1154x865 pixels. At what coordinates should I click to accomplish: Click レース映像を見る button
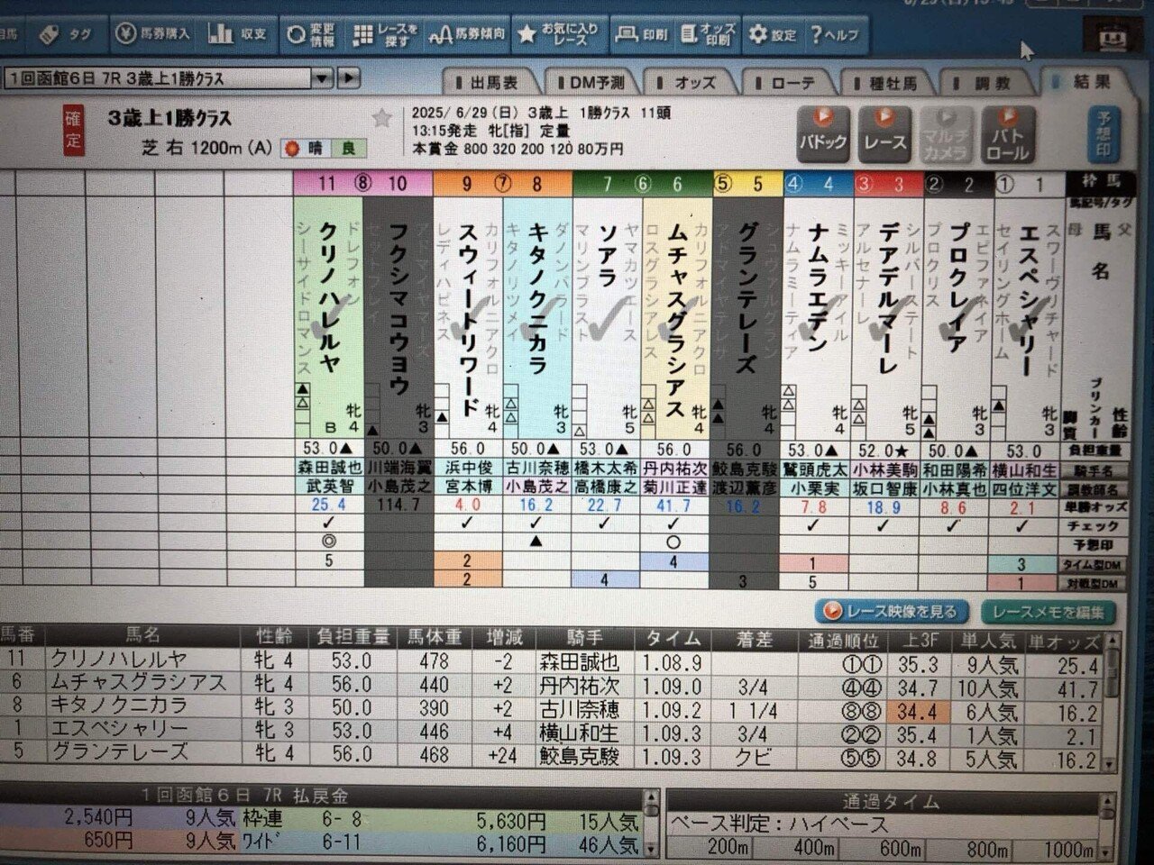(x=893, y=611)
